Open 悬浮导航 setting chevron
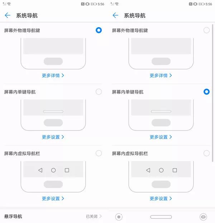 click(101, 216)
